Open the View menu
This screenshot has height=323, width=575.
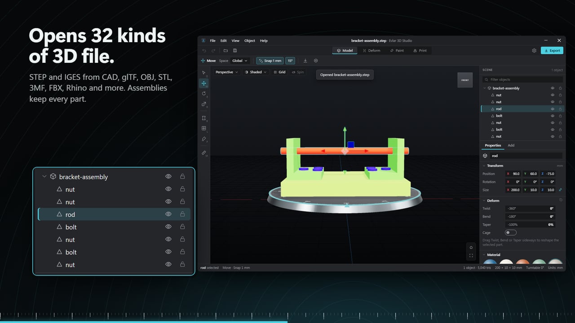pos(235,40)
